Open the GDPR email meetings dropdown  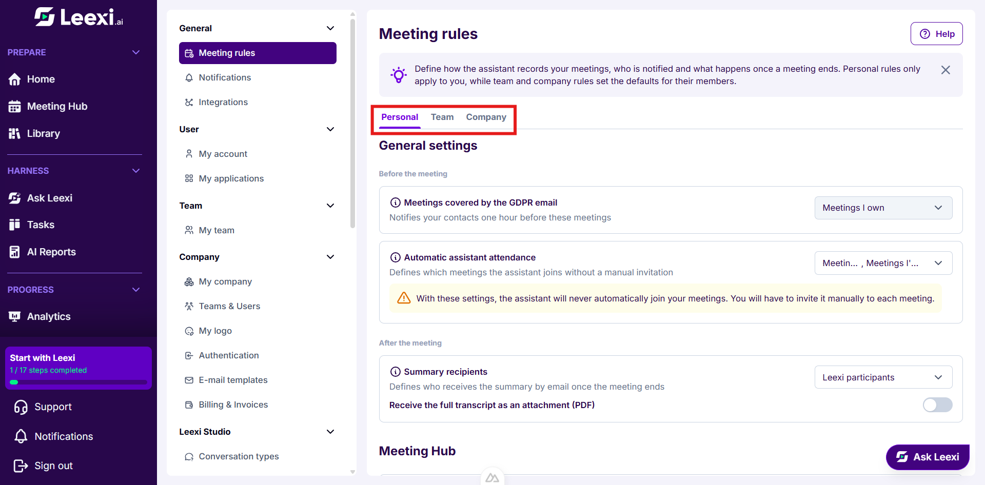click(883, 208)
